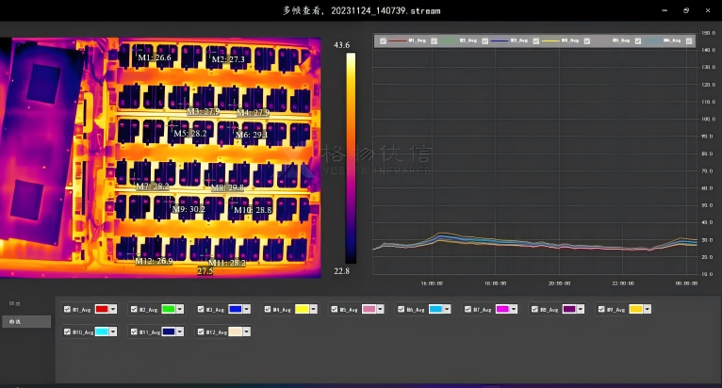
Task: Uncheck the M11_Avg checkbox beside the navy swatch
Action: (134, 331)
